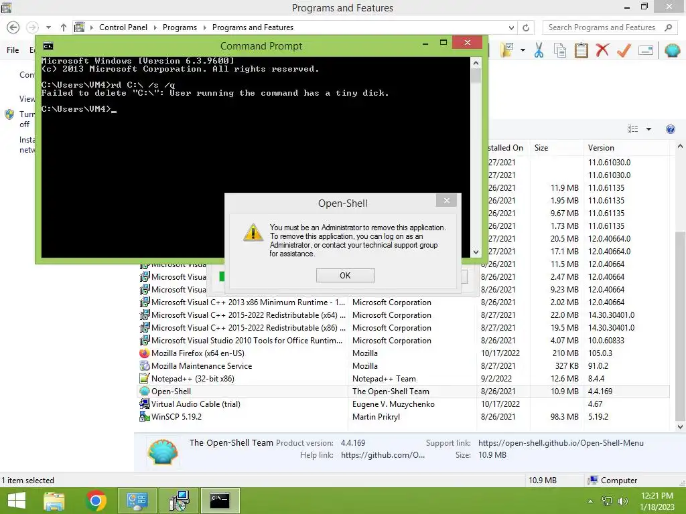Expand the folder options toolbar dropdown arrow
Screen dimensions: 686x514
point(523,50)
